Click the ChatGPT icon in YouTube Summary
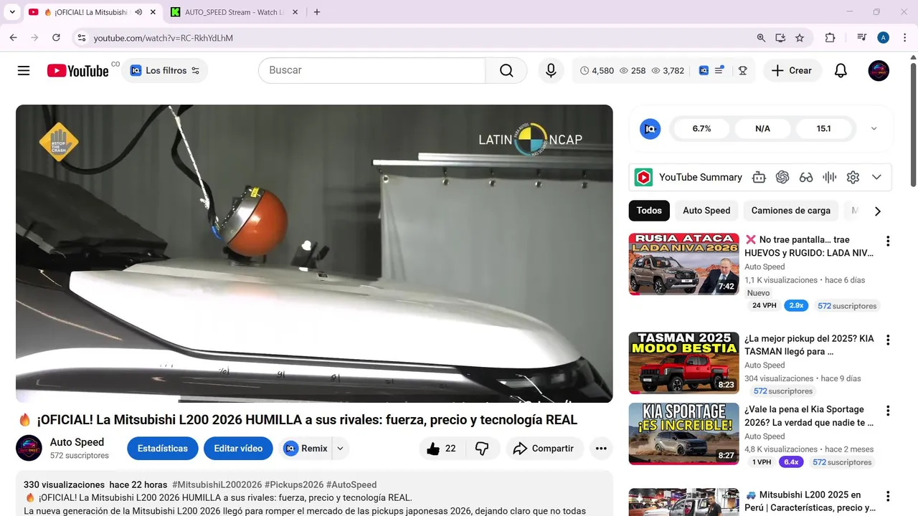 point(782,177)
